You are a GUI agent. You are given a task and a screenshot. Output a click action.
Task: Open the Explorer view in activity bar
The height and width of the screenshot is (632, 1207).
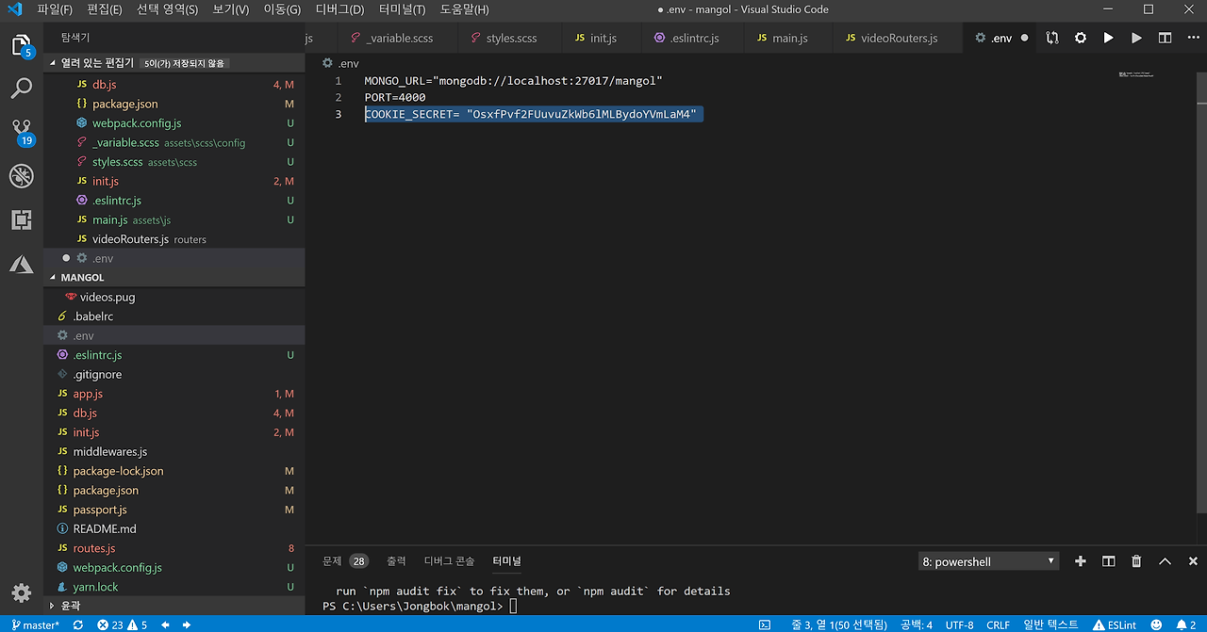pos(21,44)
